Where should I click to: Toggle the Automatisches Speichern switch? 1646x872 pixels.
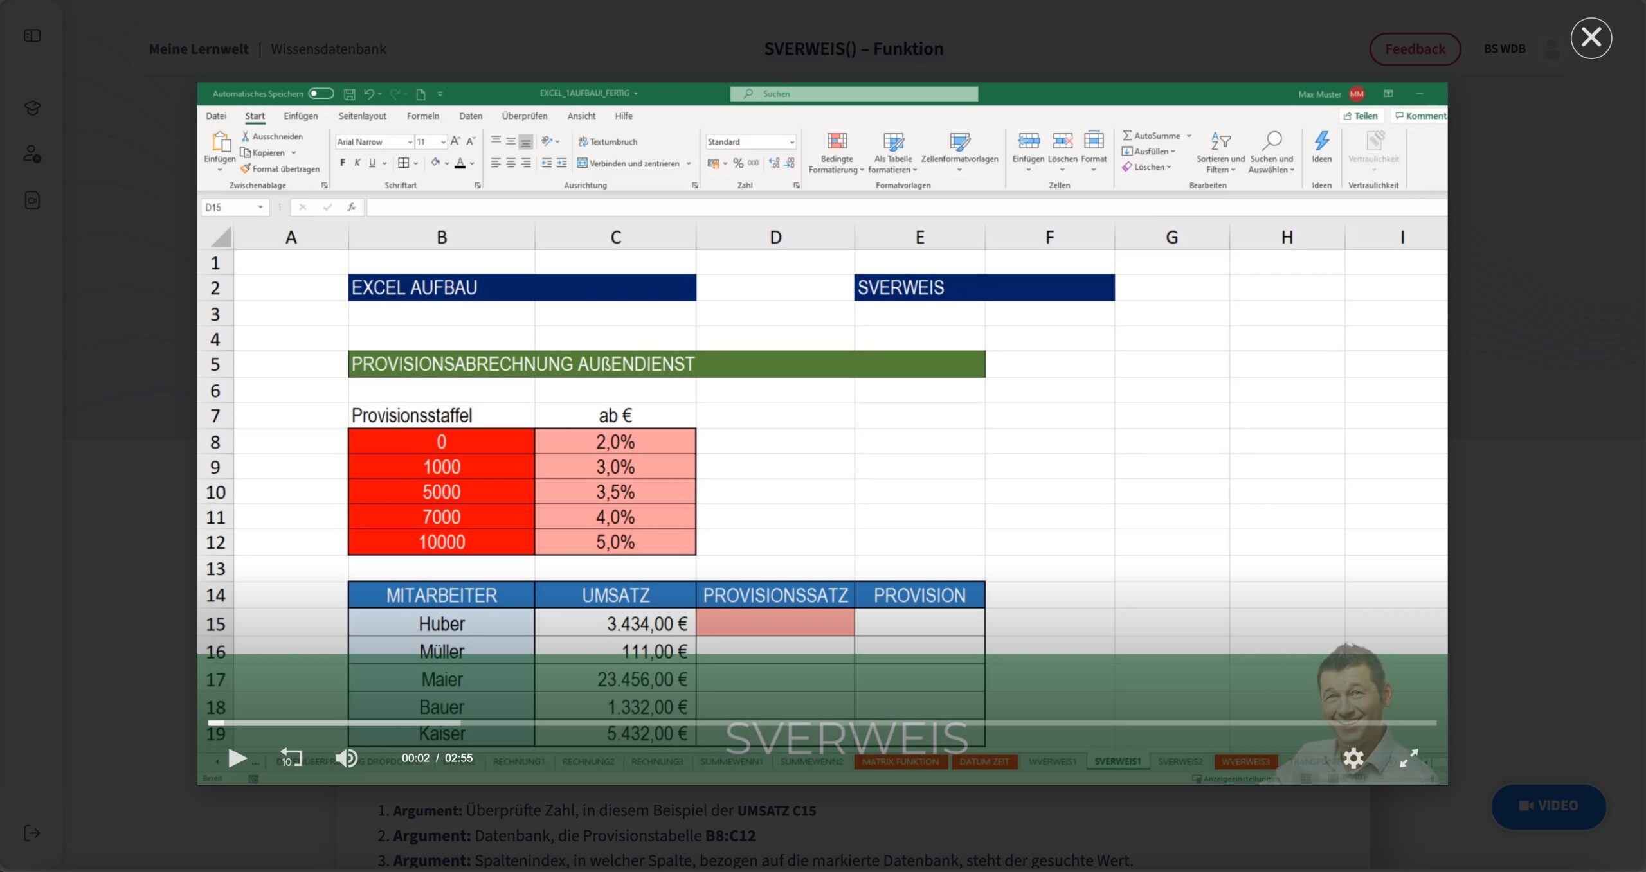coord(321,94)
